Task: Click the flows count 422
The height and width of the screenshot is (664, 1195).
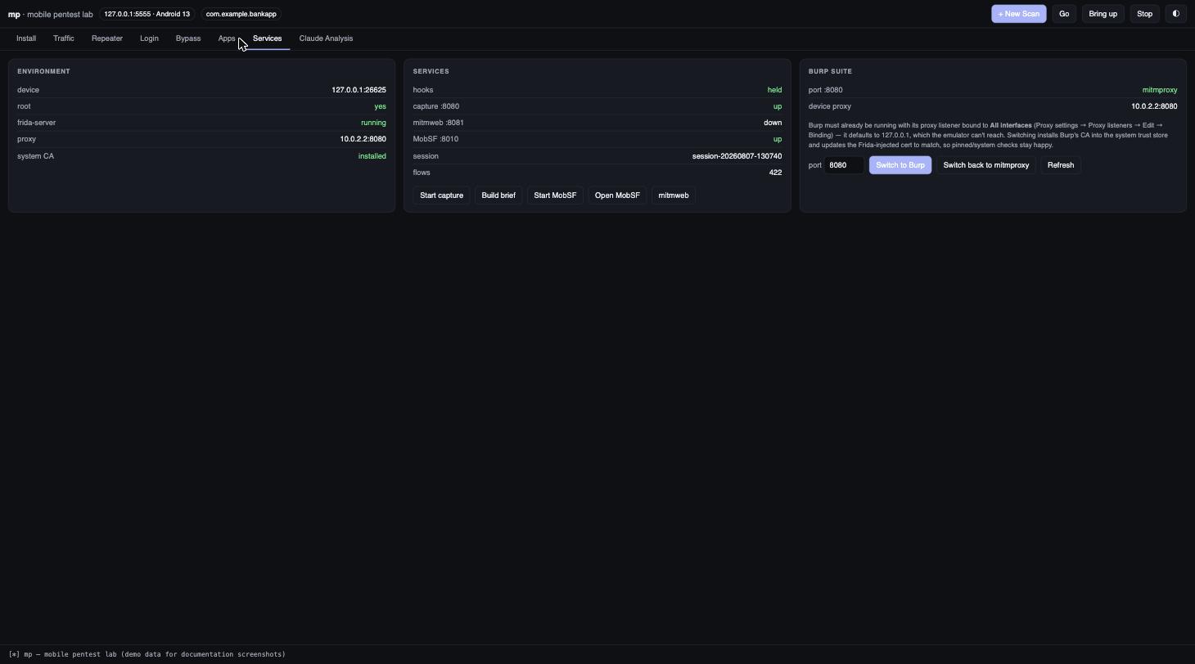Action: click(775, 173)
